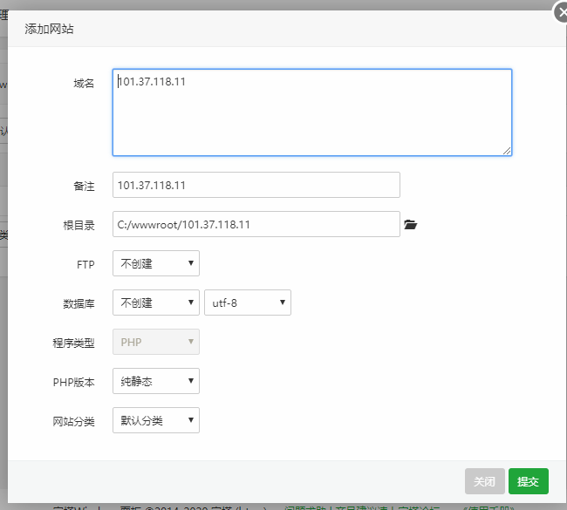Open the FTP 不创建 dropdown

click(156, 263)
